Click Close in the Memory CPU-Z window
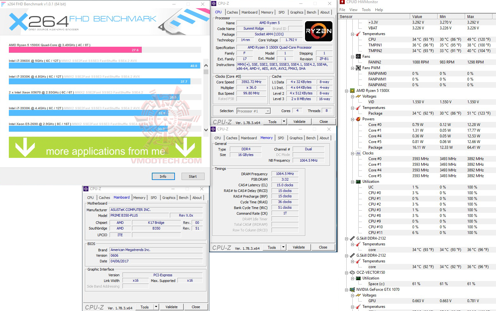496x311 pixels. (323, 247)
